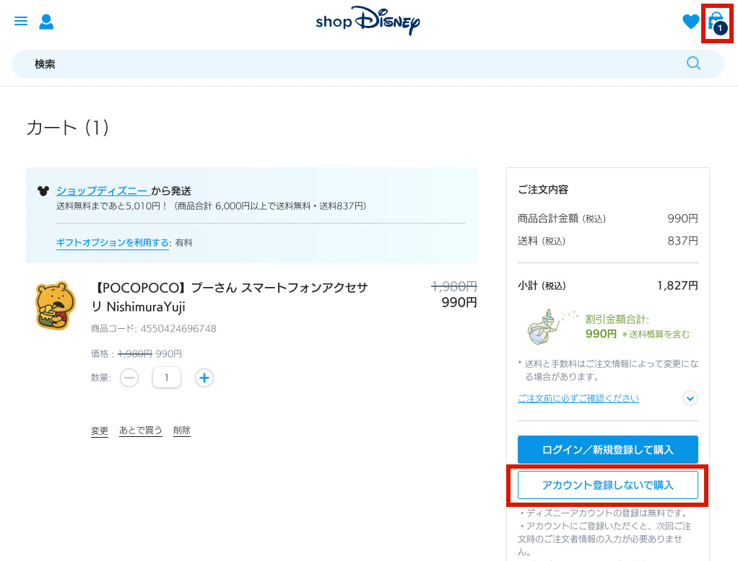This screenshot has width=738, height=561.
Task: Open the hamburger navigation menu
Action: (21, 22)
